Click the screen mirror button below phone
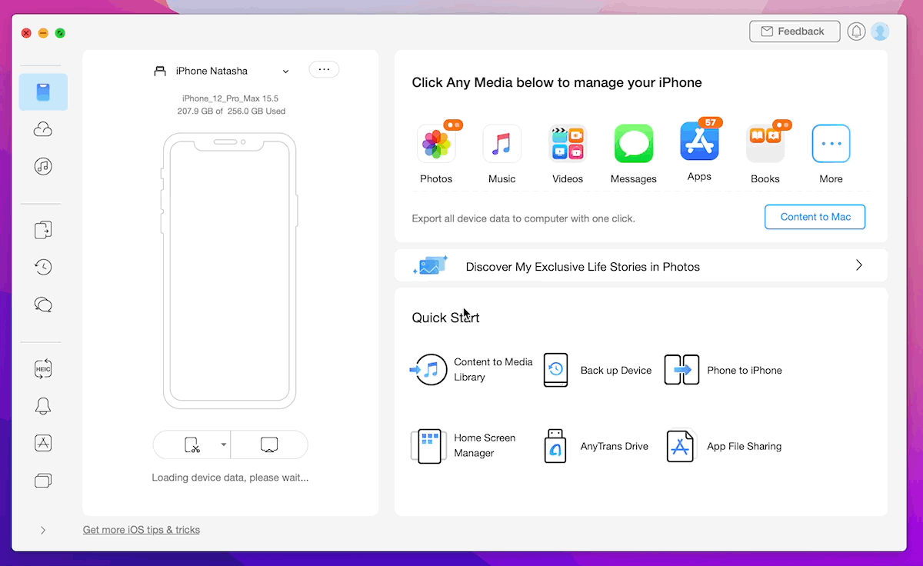This screenshot has width=923, height=566. 269,444
